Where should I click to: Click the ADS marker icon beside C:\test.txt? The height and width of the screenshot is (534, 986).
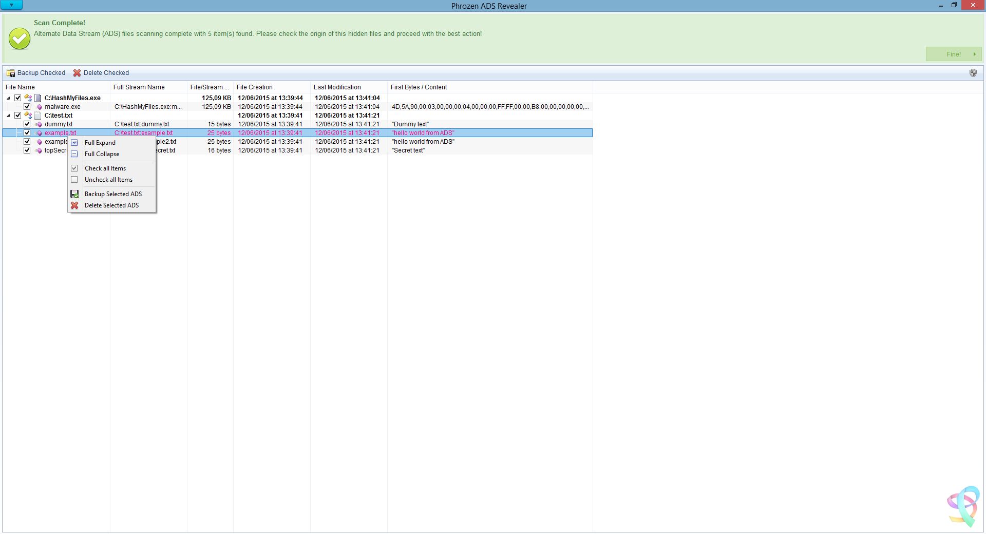[28, 116]
